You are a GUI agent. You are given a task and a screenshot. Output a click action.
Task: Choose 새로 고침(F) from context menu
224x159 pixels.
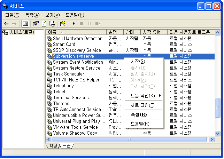142,105
